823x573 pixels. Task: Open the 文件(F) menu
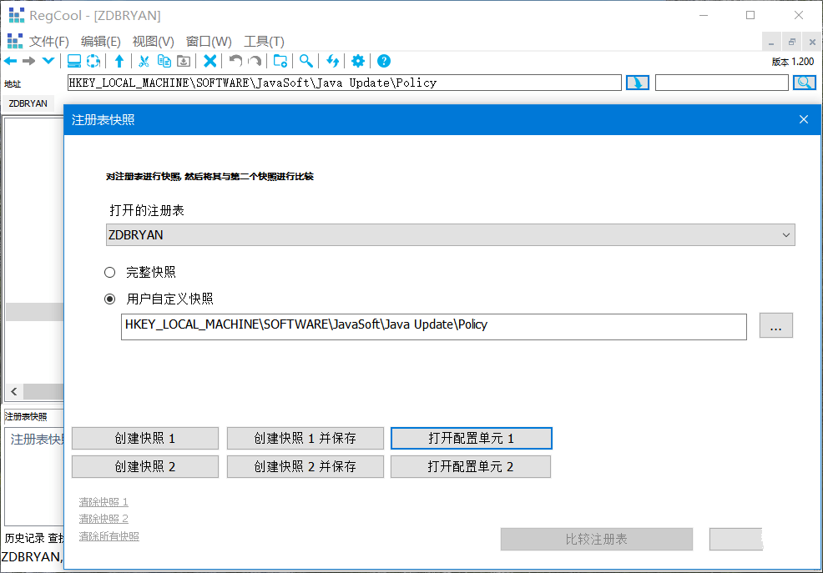(48, 41)
